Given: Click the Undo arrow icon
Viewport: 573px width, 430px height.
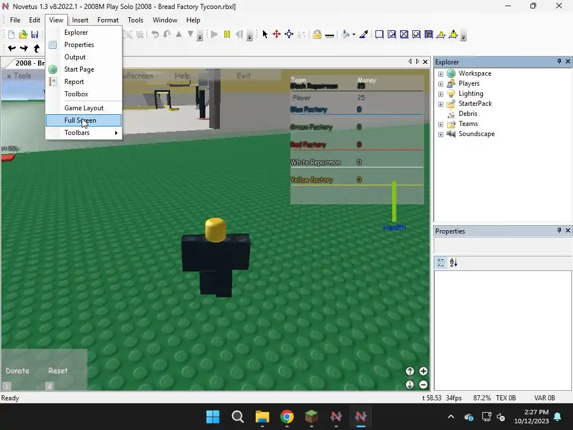Looking at the screenshot, I should [x=156, y=34].
